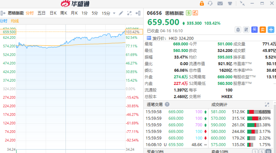Click the 16:08:10 U 659.500 trade row
This screenshot has width=276, height=153.
click(x=177, y=145)
